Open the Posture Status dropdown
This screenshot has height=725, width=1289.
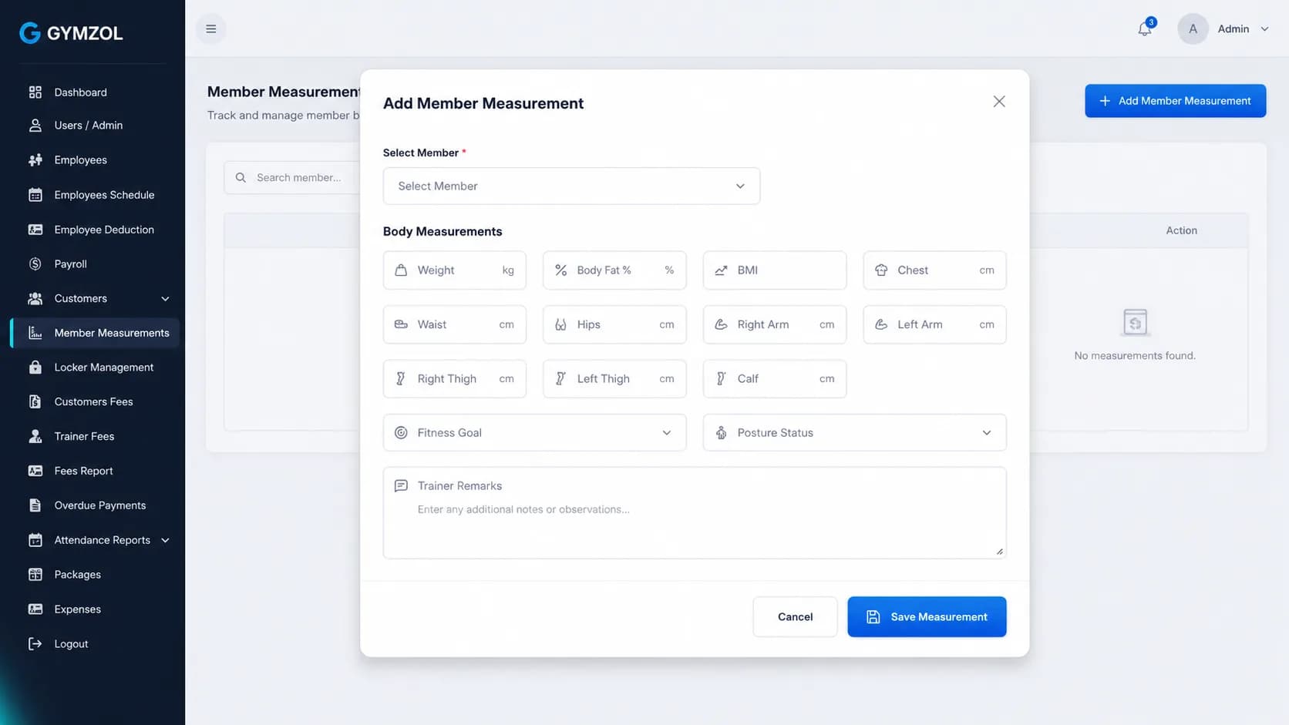pyautogui.click(x=854, y=433)
